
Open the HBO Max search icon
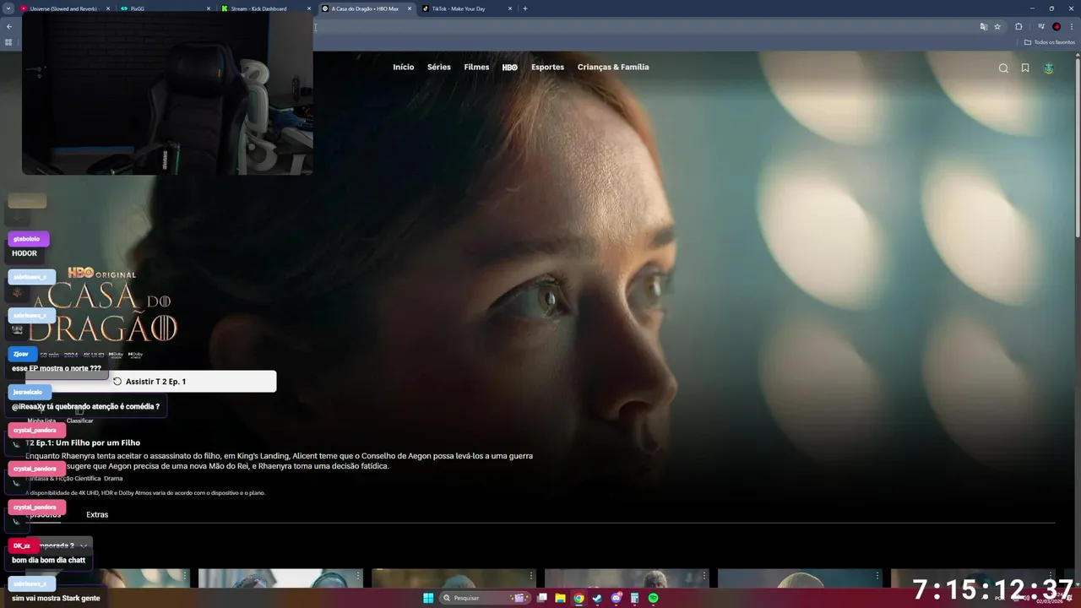click(1003, 68)
